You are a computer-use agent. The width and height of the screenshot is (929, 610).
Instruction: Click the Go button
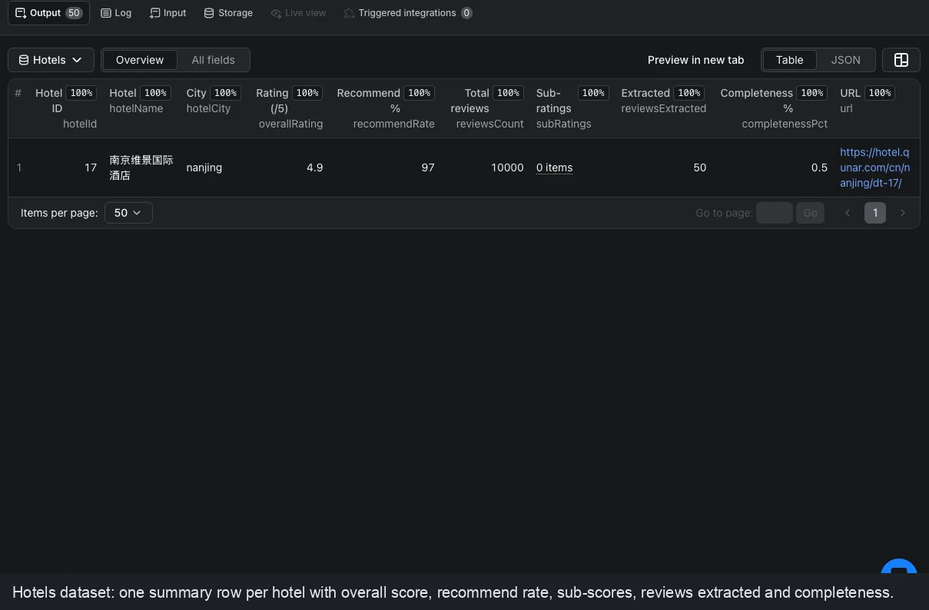(810, 213)
